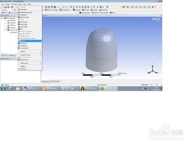Click the image capture camera icon
This screenshot has height=145, width=194.
[12, 7]
